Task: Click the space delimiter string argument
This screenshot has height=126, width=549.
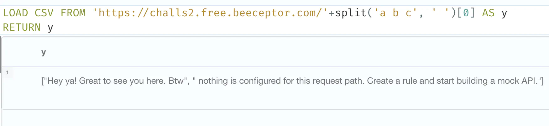Action: [440, 13]
